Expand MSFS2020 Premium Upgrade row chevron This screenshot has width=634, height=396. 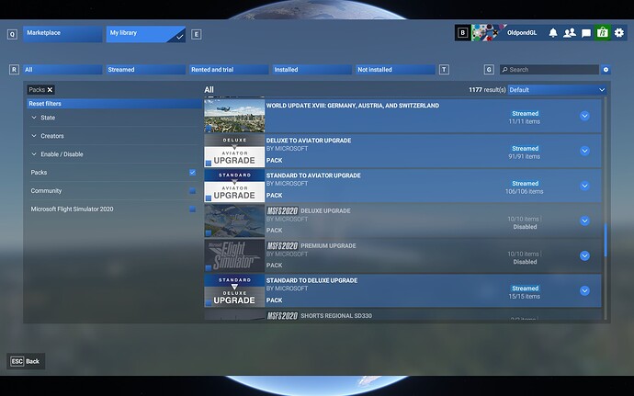coord(584,255)
